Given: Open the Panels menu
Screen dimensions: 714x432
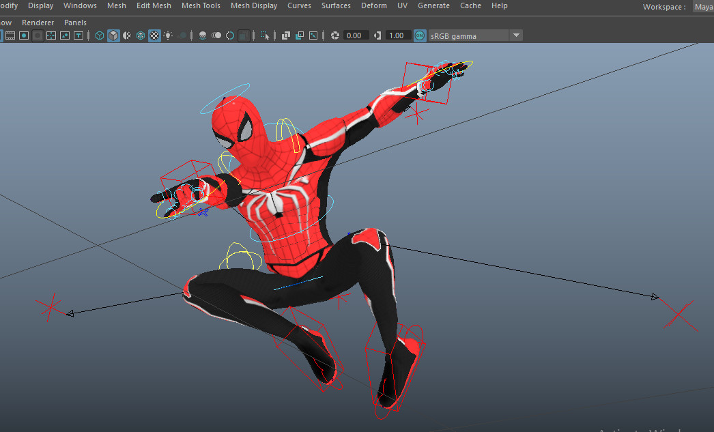Looking at the screenshot, I should pos(75,22).
